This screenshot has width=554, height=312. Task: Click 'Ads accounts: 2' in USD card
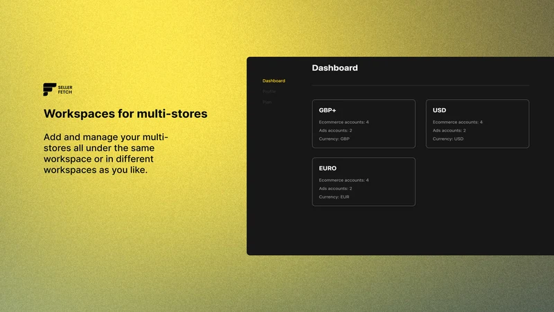click(x=449, y=130)
